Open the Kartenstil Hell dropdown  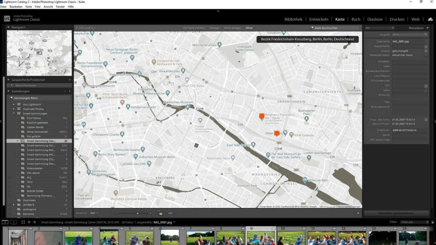94,213
